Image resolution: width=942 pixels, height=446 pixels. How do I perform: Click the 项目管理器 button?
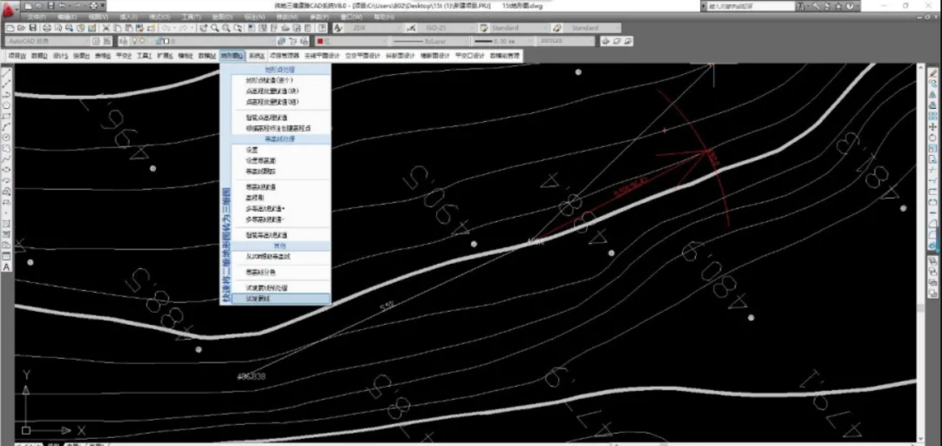pos(284,55)
